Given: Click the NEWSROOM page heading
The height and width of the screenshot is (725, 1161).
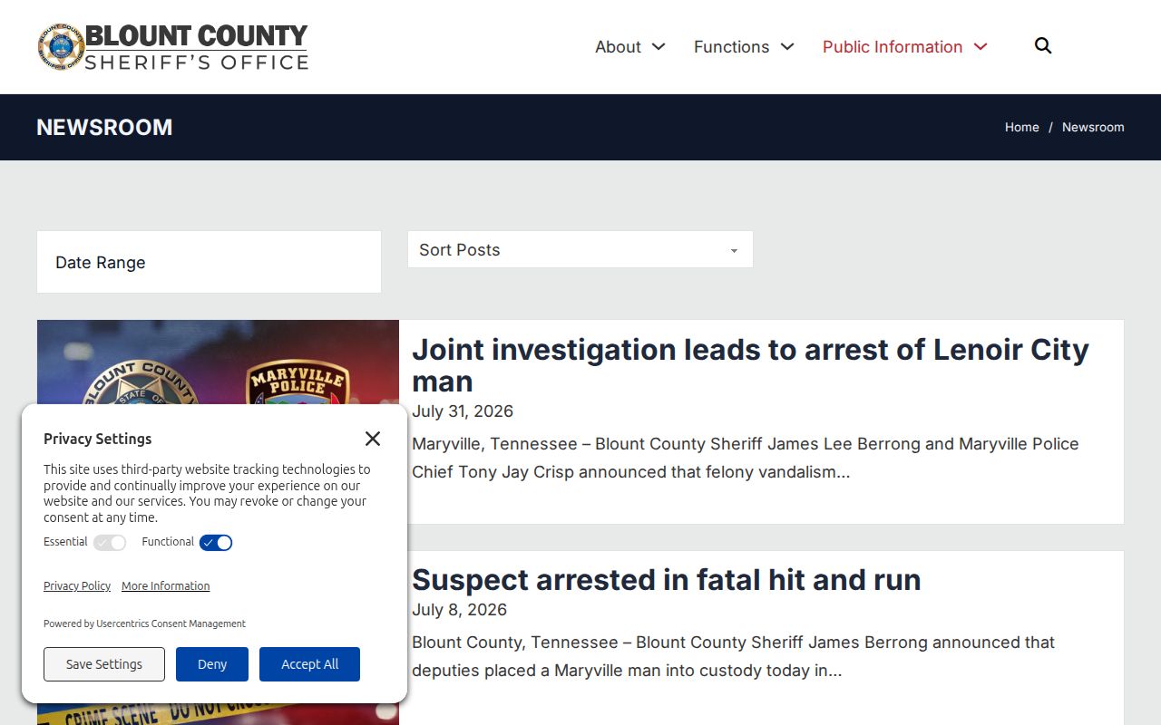Looking at the screenshot, I should coord(104,127).
